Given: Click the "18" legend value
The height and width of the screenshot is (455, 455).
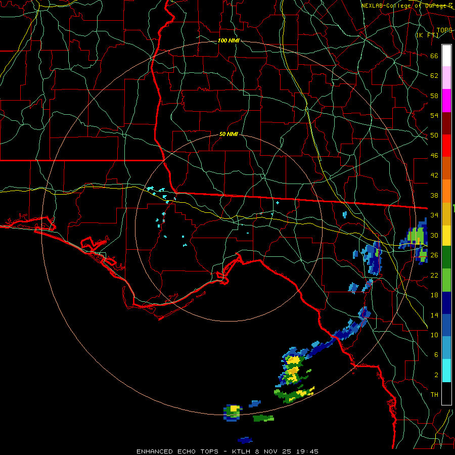Looking at the screenshot, I should [x=434, y=295].
